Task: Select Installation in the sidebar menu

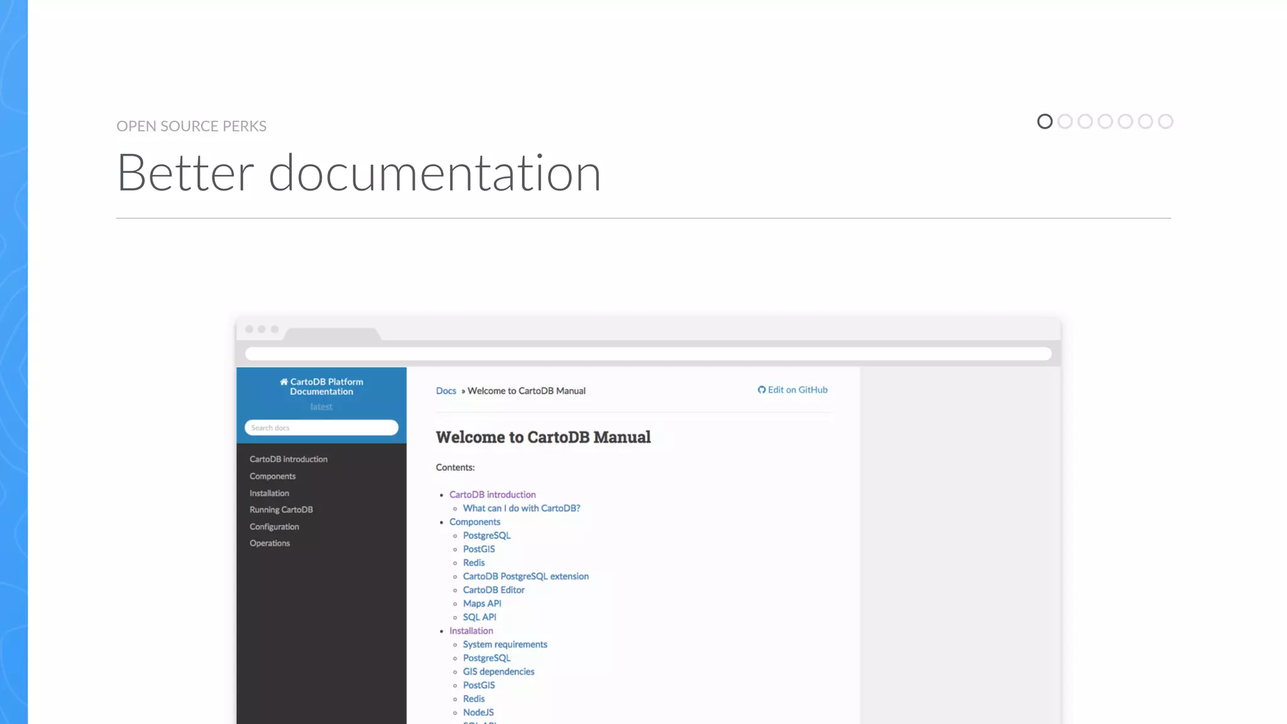Action: point(269,493)
